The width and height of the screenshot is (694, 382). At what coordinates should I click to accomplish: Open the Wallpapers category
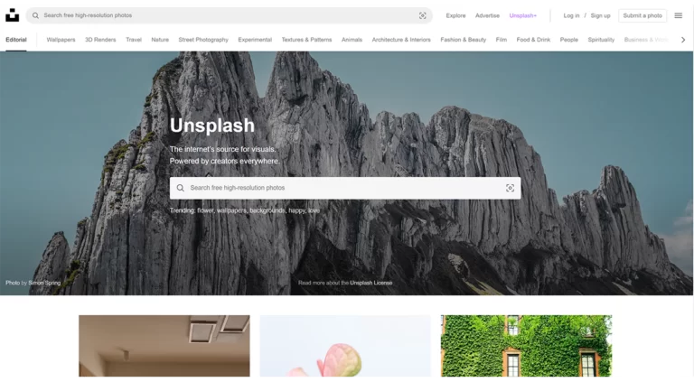(x=61, y=40)
